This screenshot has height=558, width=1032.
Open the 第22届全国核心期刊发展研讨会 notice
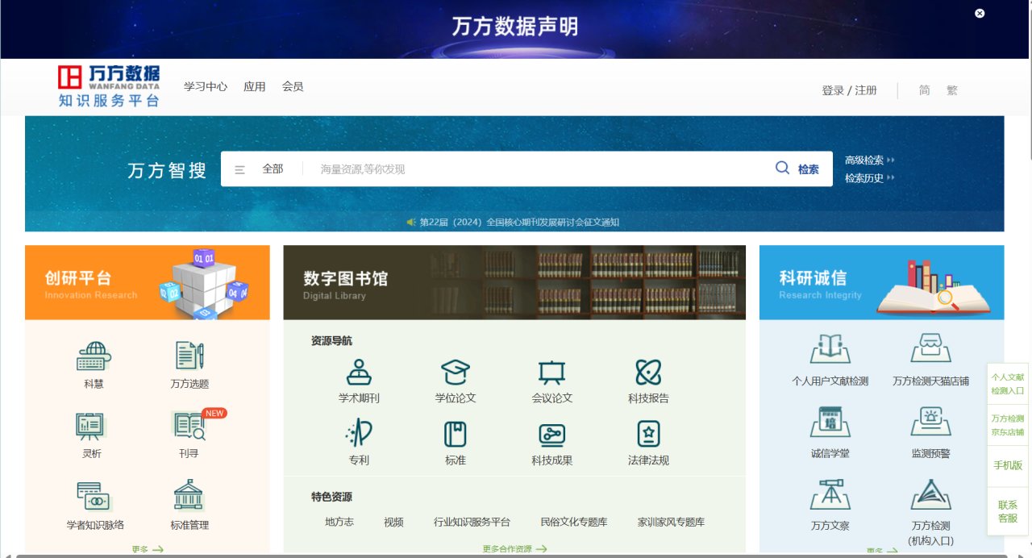(x=519, y=222)
